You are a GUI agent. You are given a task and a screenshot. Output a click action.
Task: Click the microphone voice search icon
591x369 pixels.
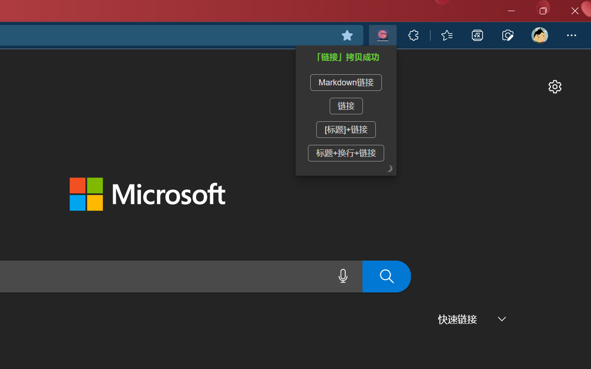click(x=343, y=276)
